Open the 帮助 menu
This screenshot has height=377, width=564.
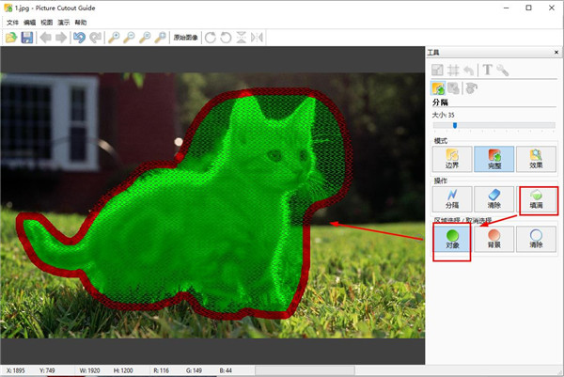click(82, 22)
